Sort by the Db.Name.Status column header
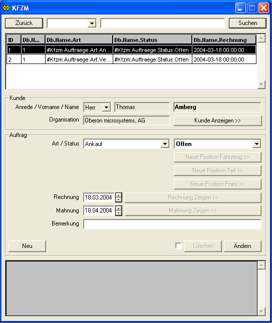Image resolution: width=272 pixels, height=323 pixels. 152,40
